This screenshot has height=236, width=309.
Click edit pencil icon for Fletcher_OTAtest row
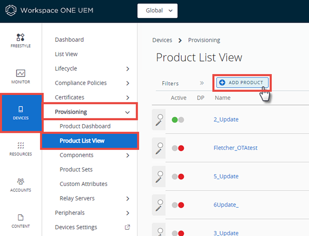tap(158, 151)
